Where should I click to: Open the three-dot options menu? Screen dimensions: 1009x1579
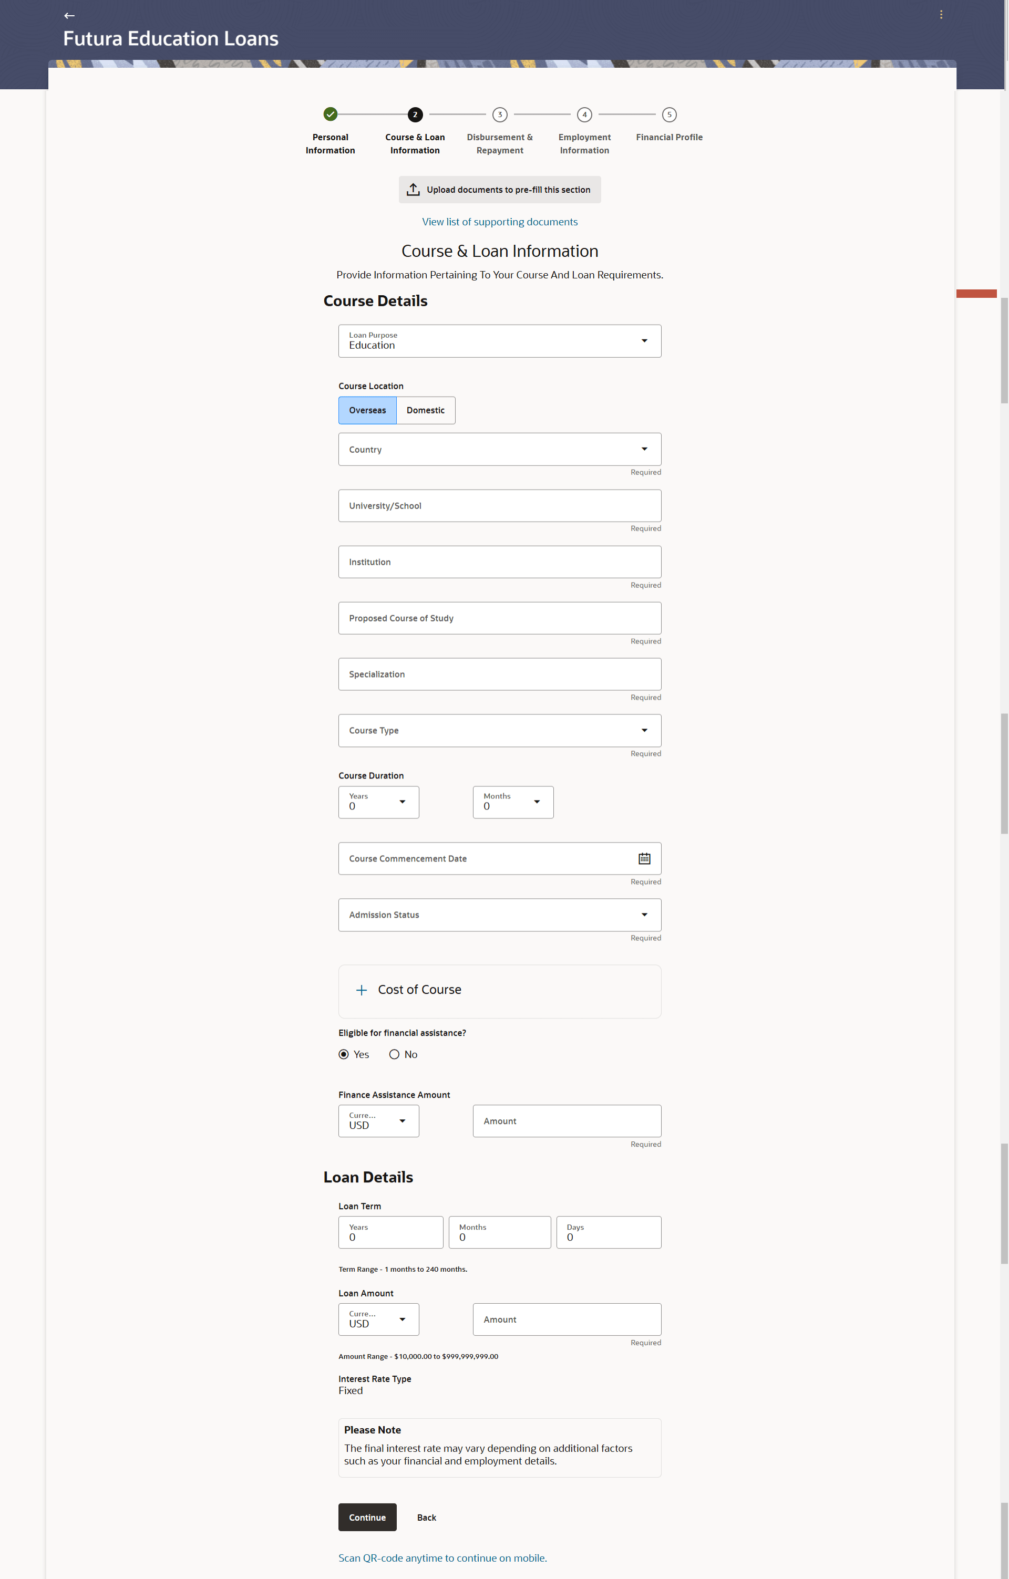941,14
